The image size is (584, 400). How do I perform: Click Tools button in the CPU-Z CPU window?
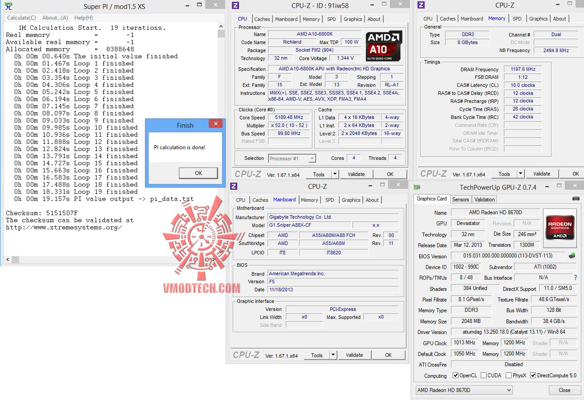(x=319, y=174)
